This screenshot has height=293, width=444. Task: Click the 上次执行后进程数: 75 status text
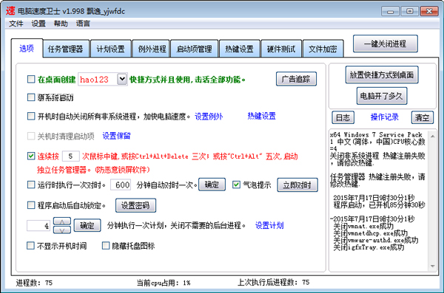pos(274,282)
